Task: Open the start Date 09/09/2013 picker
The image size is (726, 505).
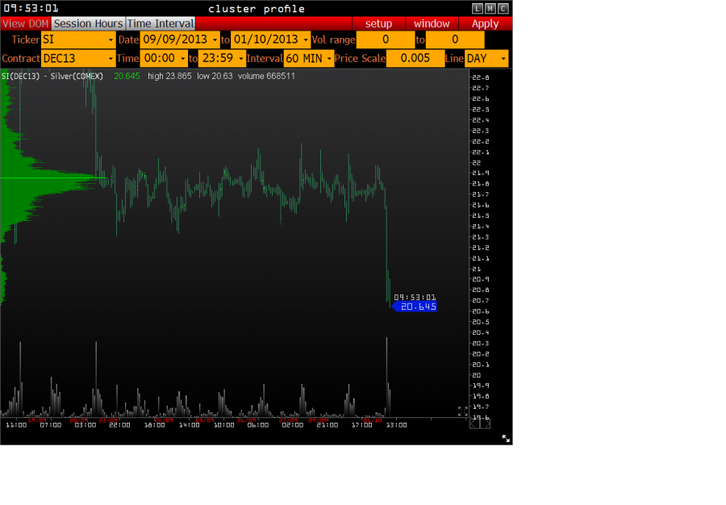Action: point(180,40)
